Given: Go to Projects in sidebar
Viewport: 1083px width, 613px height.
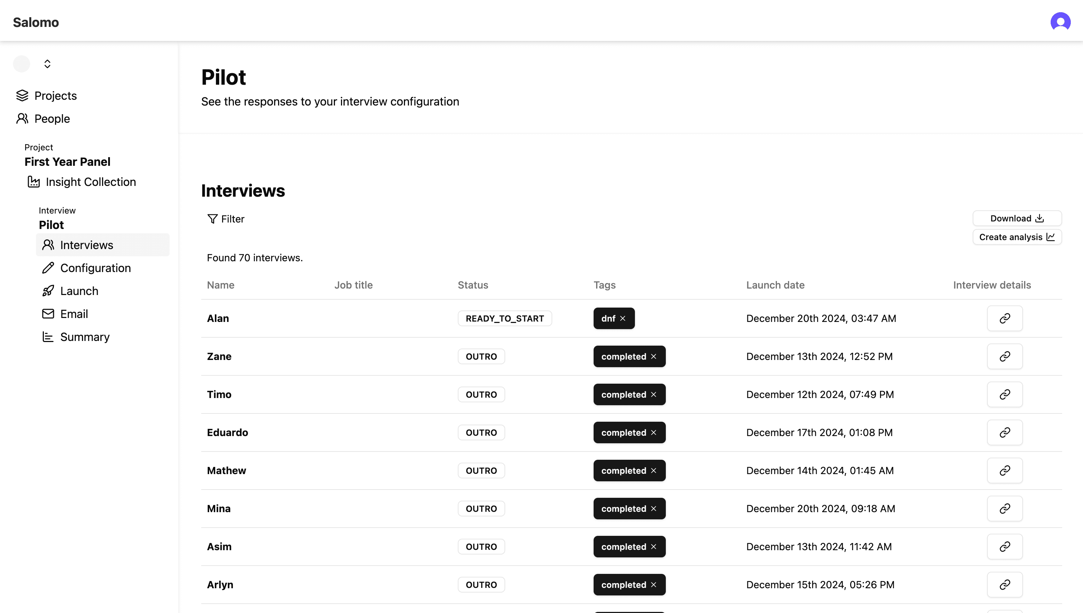Looking at the screenshot, I should pos(55,95).
